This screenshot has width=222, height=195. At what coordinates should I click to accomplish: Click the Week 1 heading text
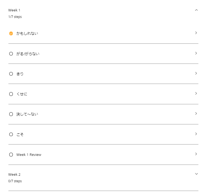[14, 10]
